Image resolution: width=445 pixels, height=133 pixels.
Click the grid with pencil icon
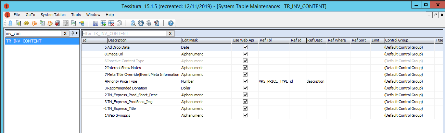point(65,23)
